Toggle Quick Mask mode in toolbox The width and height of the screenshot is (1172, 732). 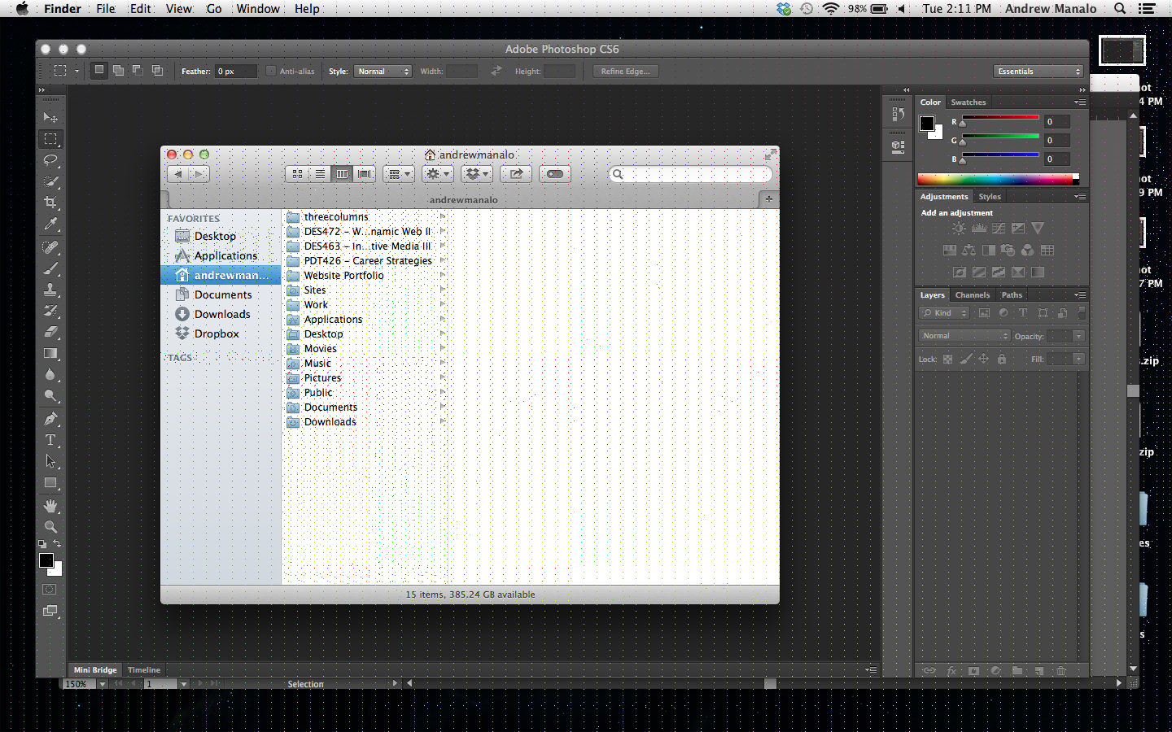(50, 589)
